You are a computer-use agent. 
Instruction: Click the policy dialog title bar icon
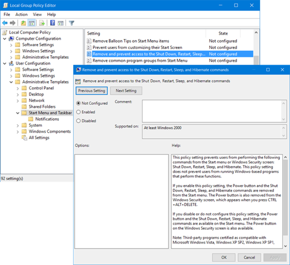pos(78,70)
